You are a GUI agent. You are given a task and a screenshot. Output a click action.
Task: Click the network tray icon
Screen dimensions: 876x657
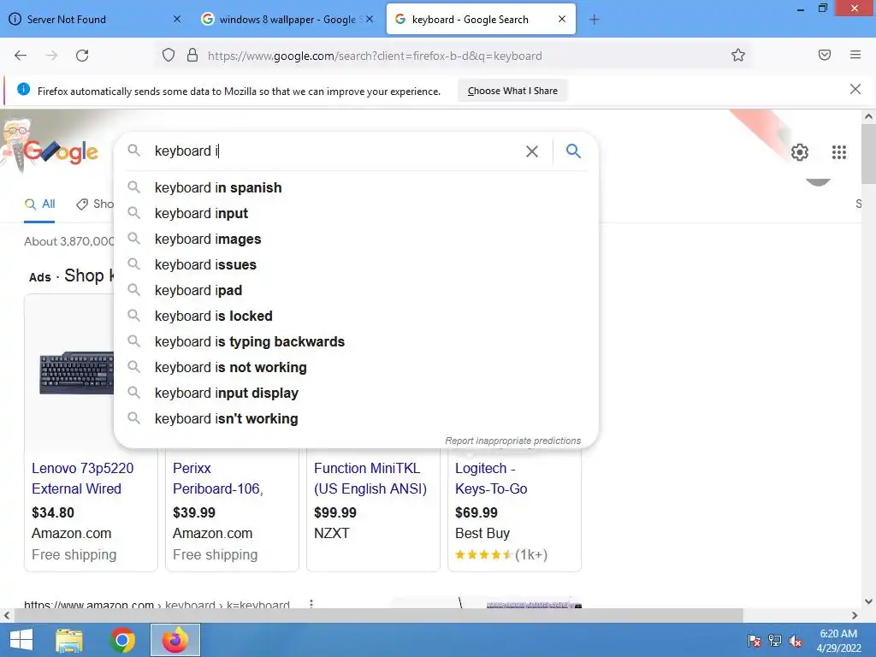[775, 641]
